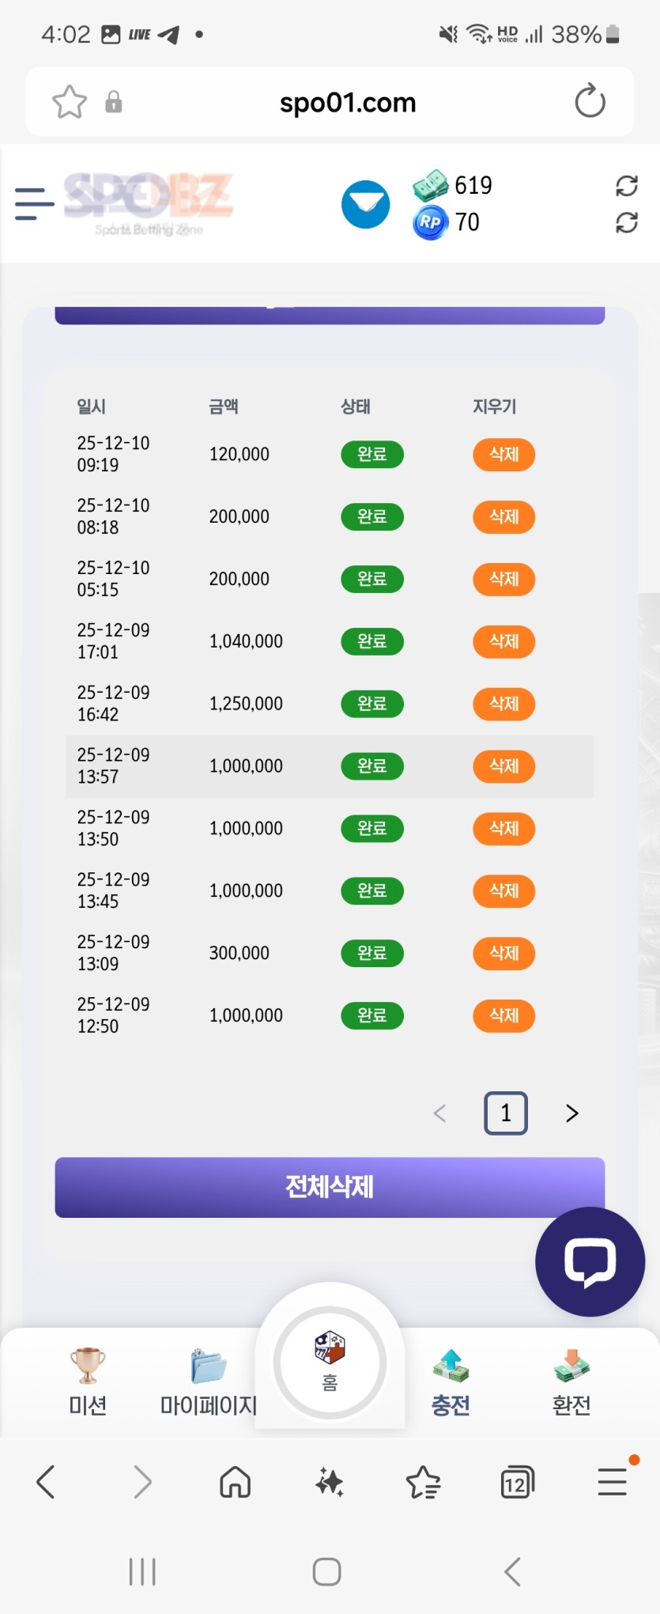Refresh the RP points balance
660x1614 pixels.
pyautogui.click(x=626, y=223)
